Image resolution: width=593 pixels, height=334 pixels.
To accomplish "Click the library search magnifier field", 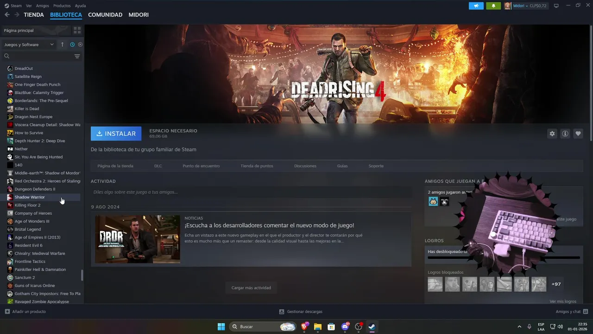I will click(x=37, y=56).
